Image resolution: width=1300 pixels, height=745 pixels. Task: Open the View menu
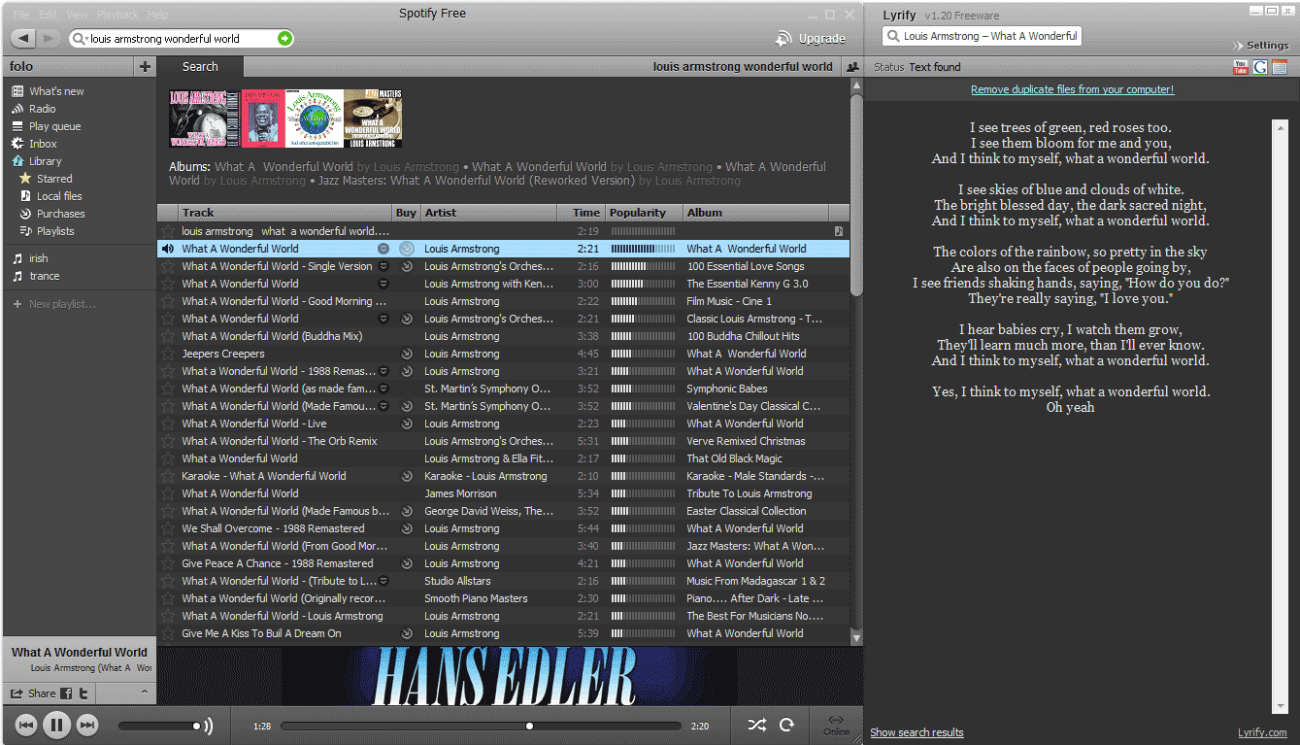(x=77, y=15)
